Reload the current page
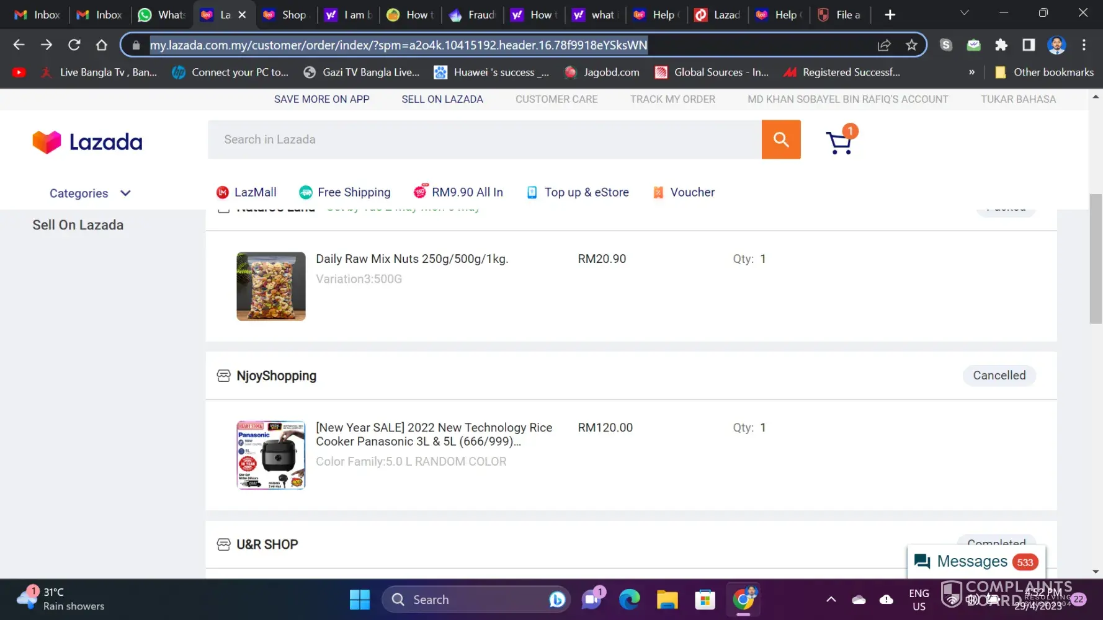This screenshot has height=620, width=1103. coord(74,45)
